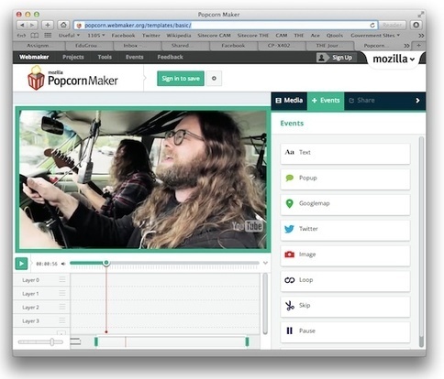This screenshot has width=444, height=379.
Task: Open the Tools menu
Action: pos(105,57)
